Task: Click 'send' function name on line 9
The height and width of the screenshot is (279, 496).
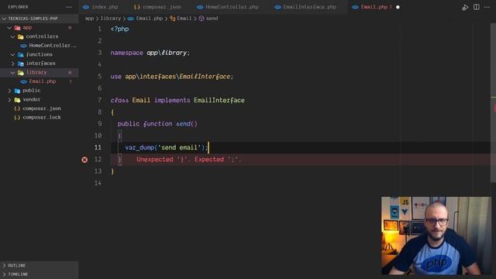Action: click(183, 124)
